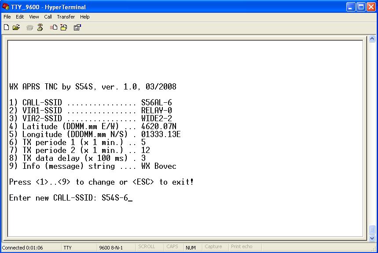This screenshot has height=253, width=378.
Task: Open the File menu
Action: click(x=7, y=17)
